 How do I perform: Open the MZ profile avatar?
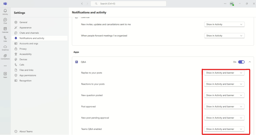click(232, 3)
